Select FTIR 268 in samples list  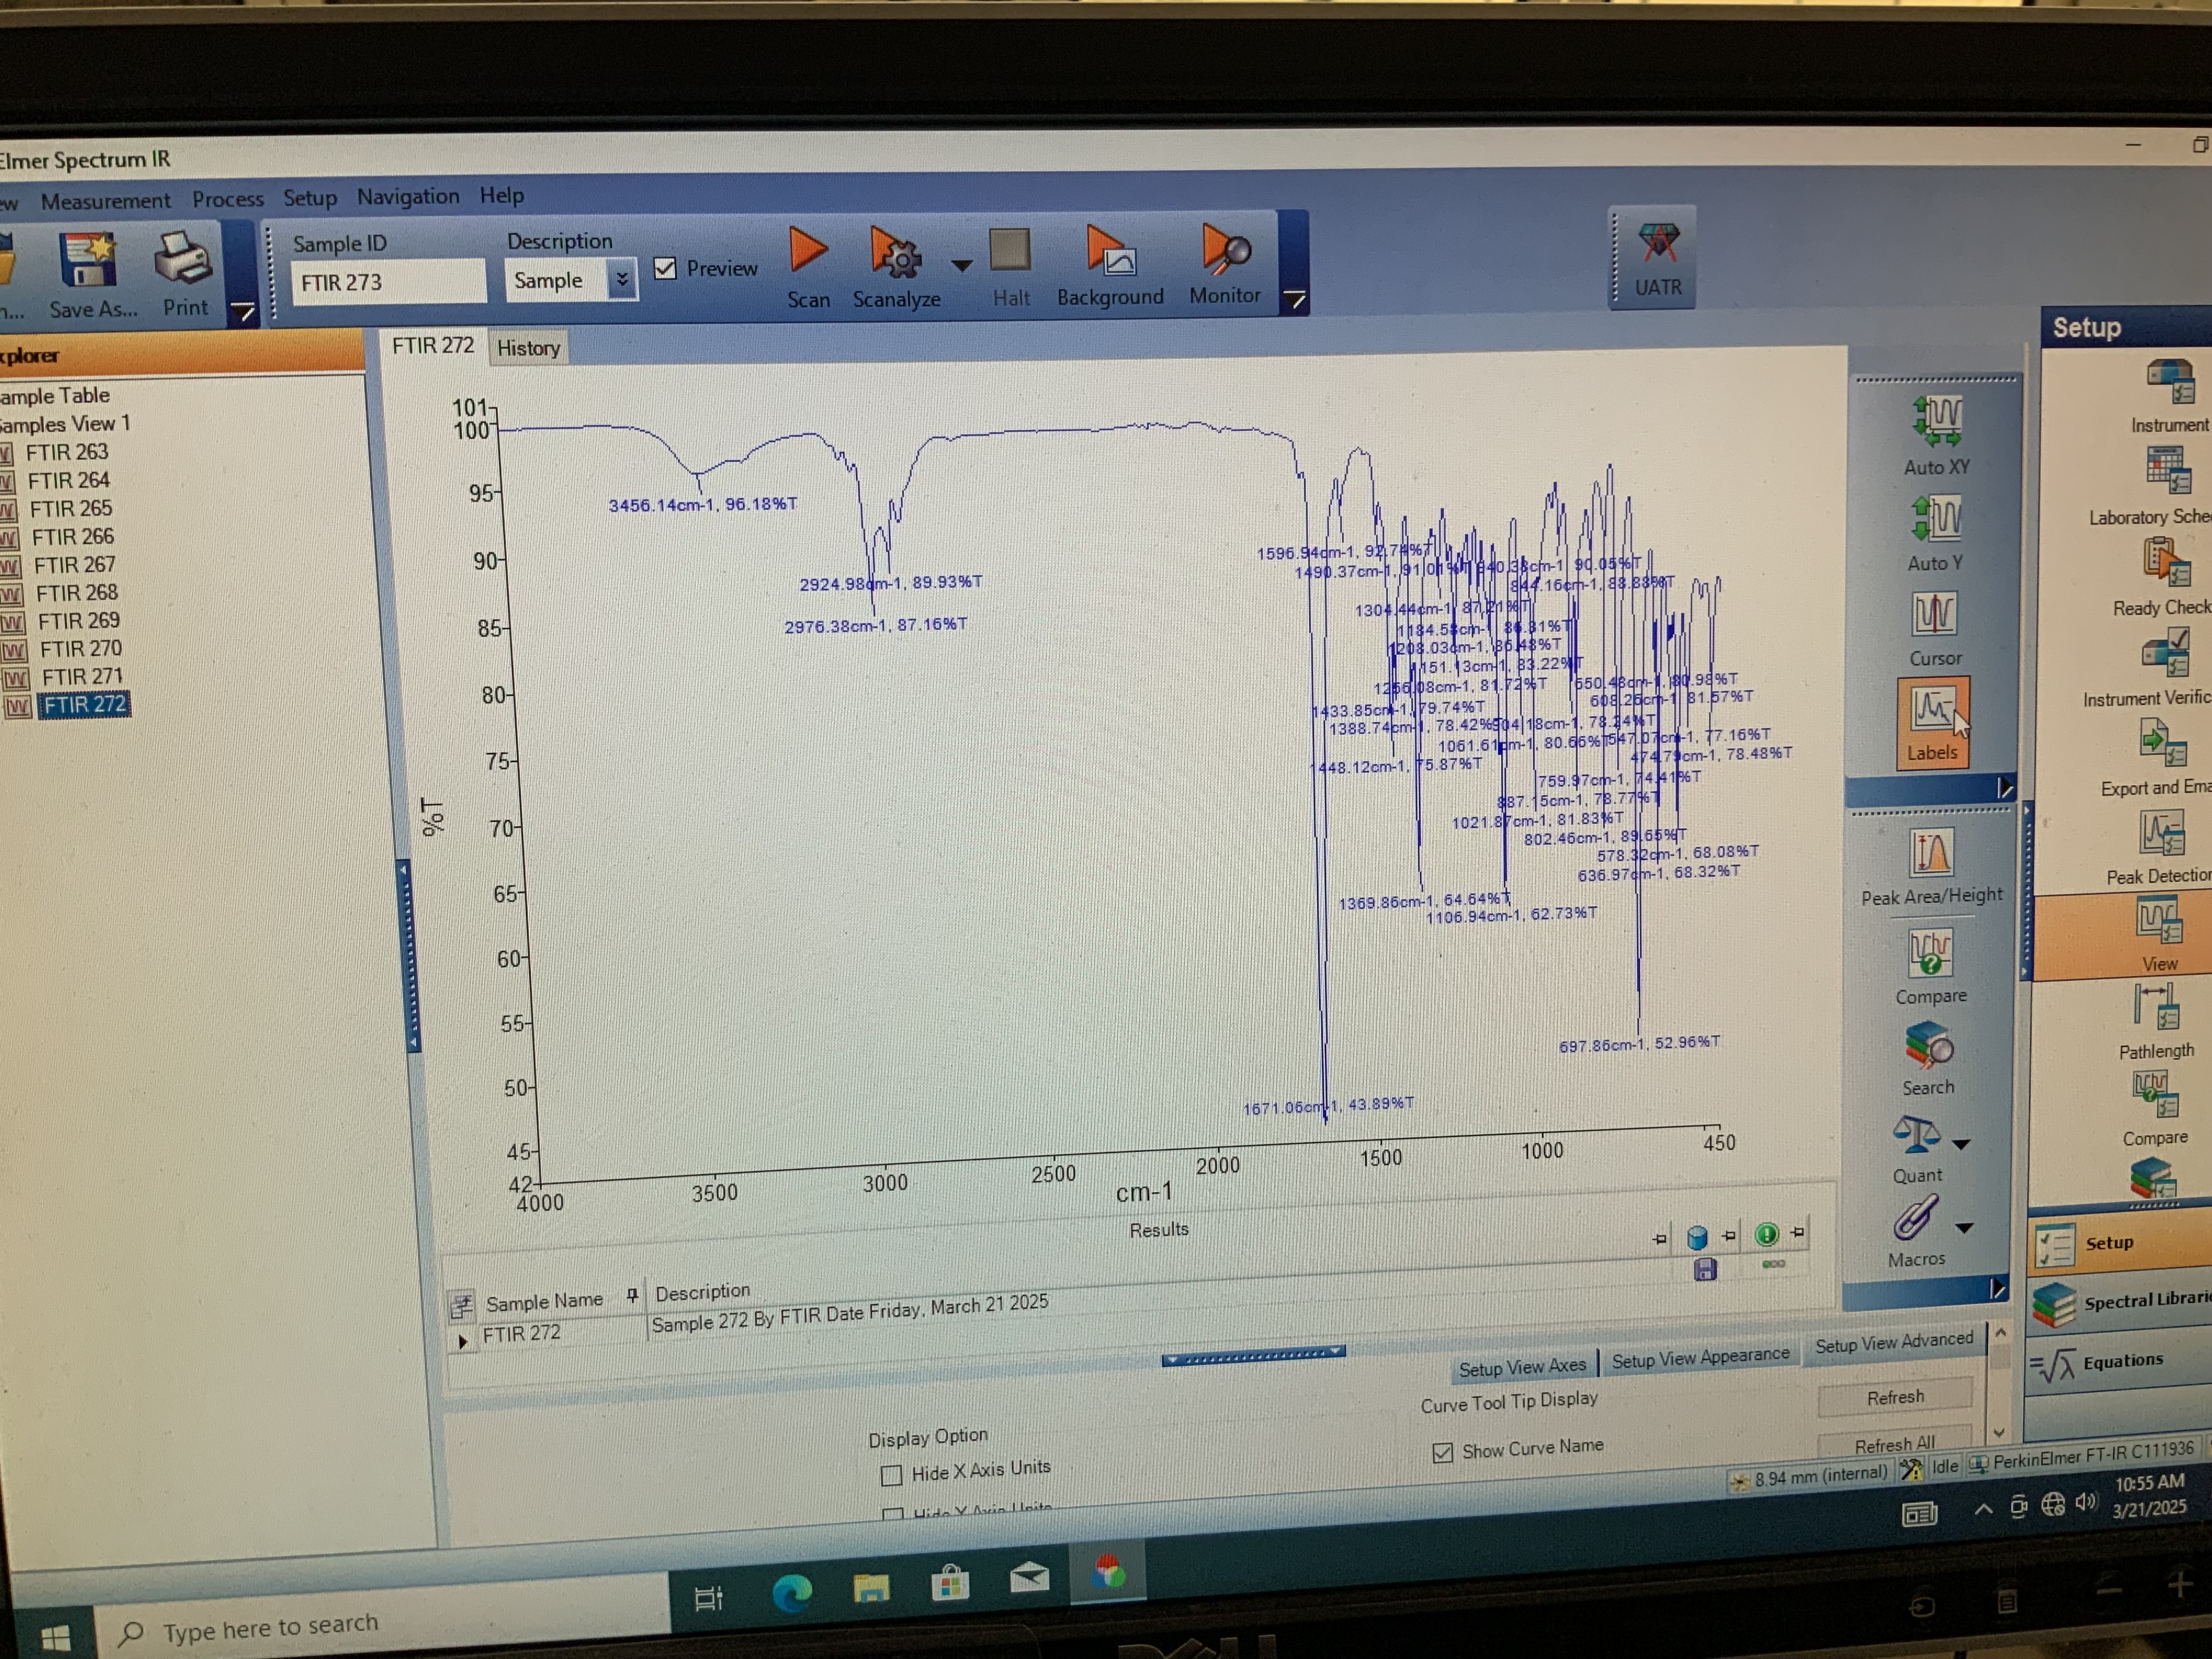(76, 593)
